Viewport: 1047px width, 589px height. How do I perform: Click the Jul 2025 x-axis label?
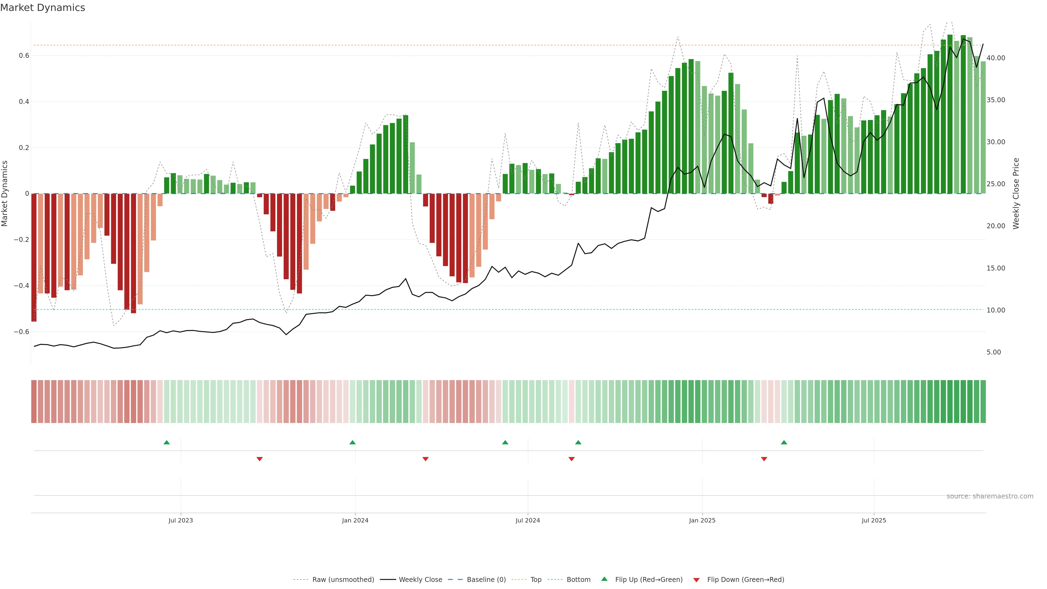coord(874,520)
